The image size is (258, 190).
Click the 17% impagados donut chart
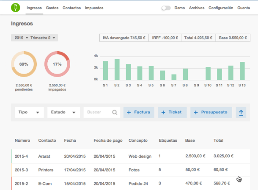tap(57, 64)
